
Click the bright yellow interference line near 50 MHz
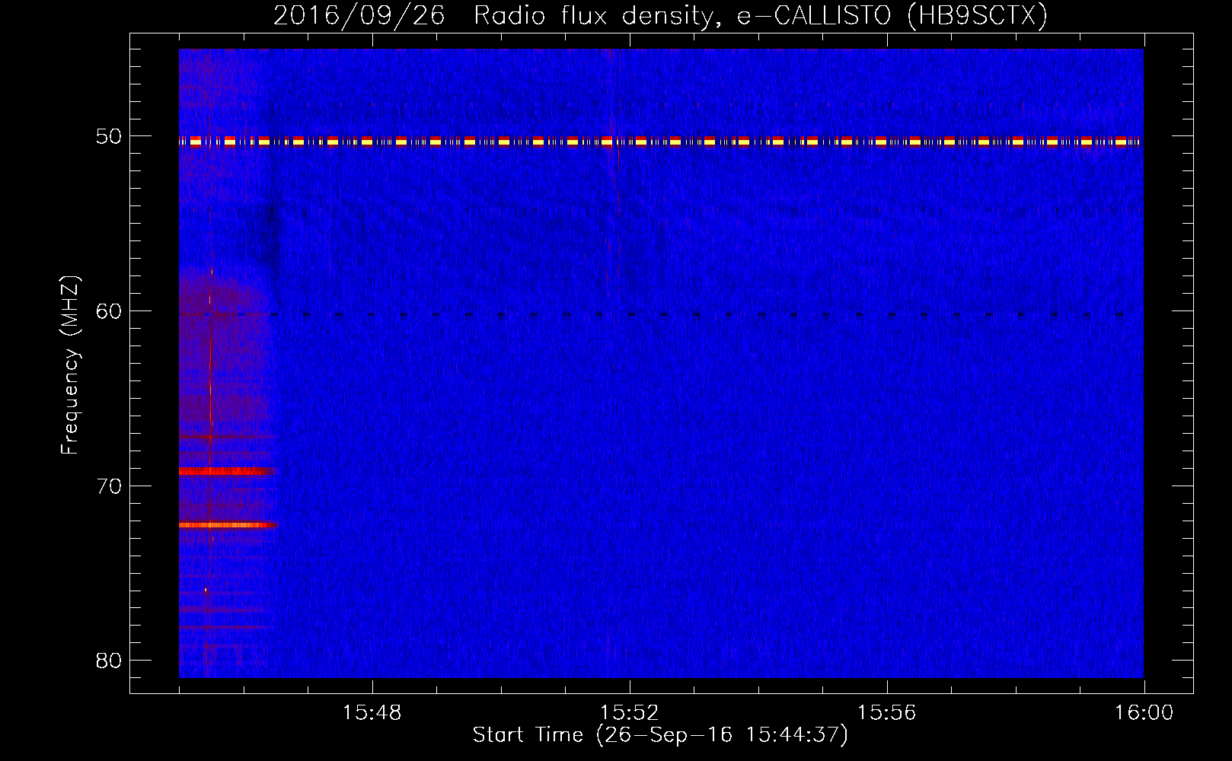pos(661,142)
